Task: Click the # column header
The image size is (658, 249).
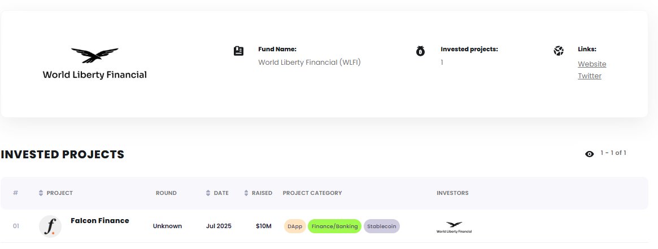Action: pyautogui.click(x=15, y=193)
